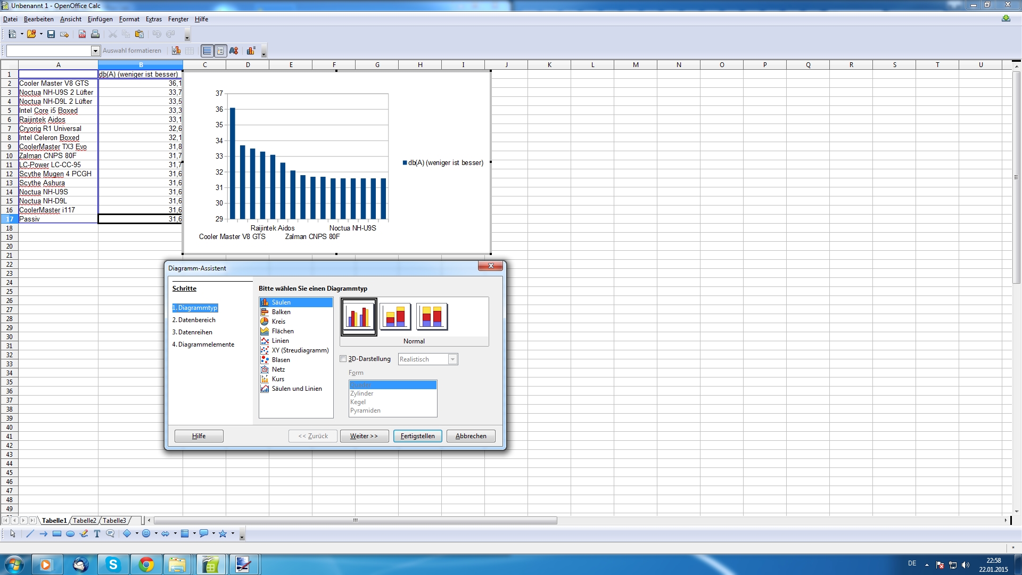Click the send document by e-mail icon

coord(64,34)
